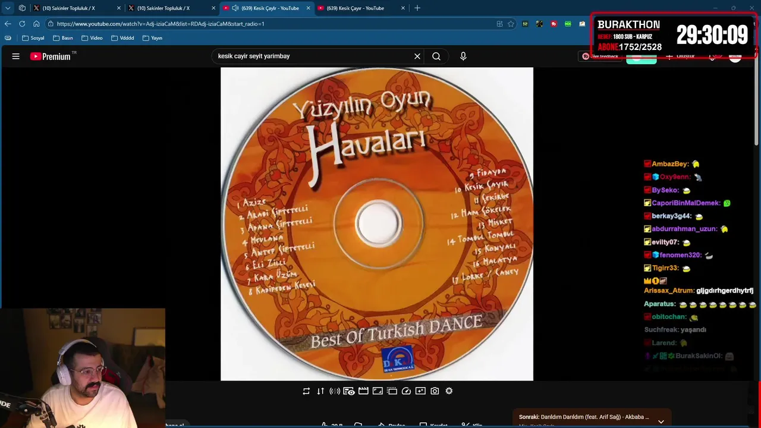Viewport: 761px width, 428px height.
Task: Add this page to favorites star
Action: pos(511,24)
